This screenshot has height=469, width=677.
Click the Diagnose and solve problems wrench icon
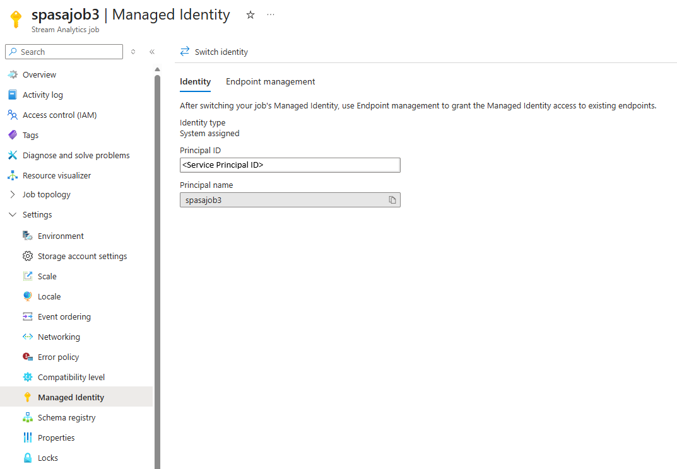(13, 155)
